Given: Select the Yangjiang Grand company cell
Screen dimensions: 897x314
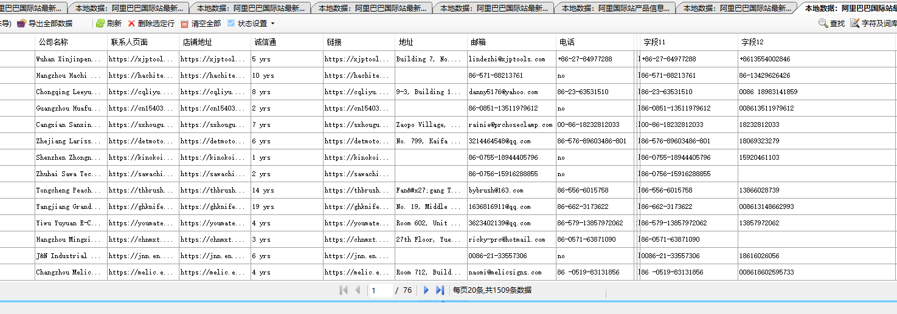Looking at the screenshot, I should 71,207.
